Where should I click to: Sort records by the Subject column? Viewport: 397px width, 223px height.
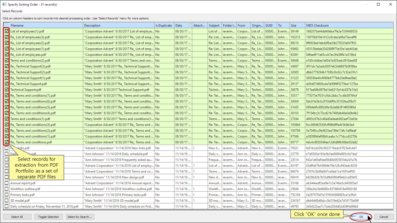(x=214, y=25)
